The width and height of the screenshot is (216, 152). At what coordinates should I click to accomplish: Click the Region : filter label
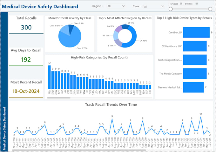click(x=98, y=6)
